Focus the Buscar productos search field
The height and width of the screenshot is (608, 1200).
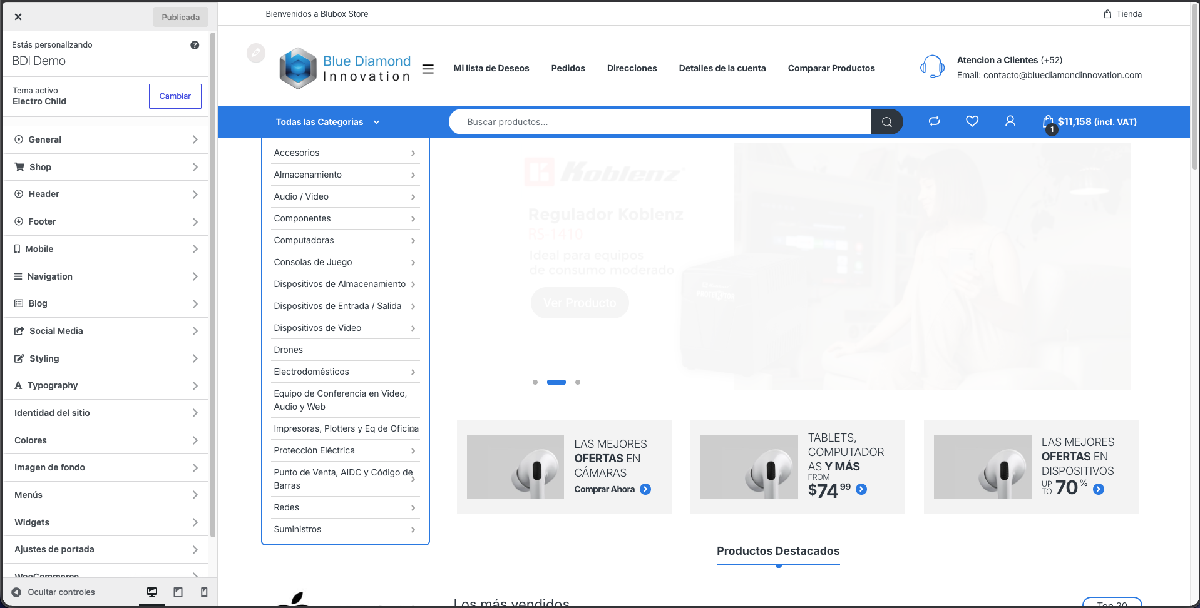[660, 122]
